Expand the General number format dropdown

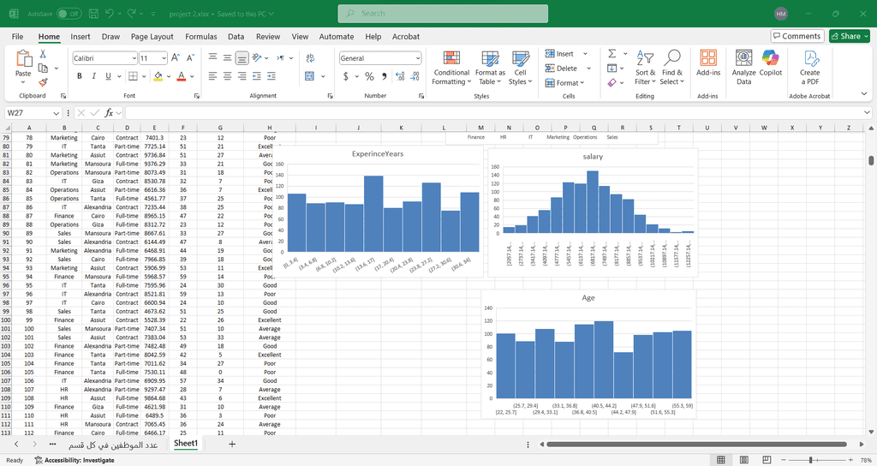click(418, 58)
